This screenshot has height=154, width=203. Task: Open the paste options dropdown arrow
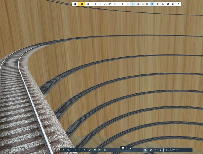click(x=118, y=4)
